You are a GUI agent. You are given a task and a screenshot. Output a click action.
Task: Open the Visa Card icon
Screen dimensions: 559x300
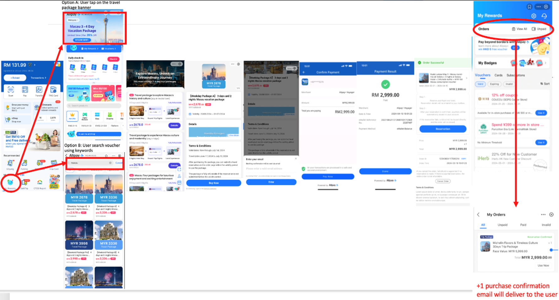click(54, 163)
